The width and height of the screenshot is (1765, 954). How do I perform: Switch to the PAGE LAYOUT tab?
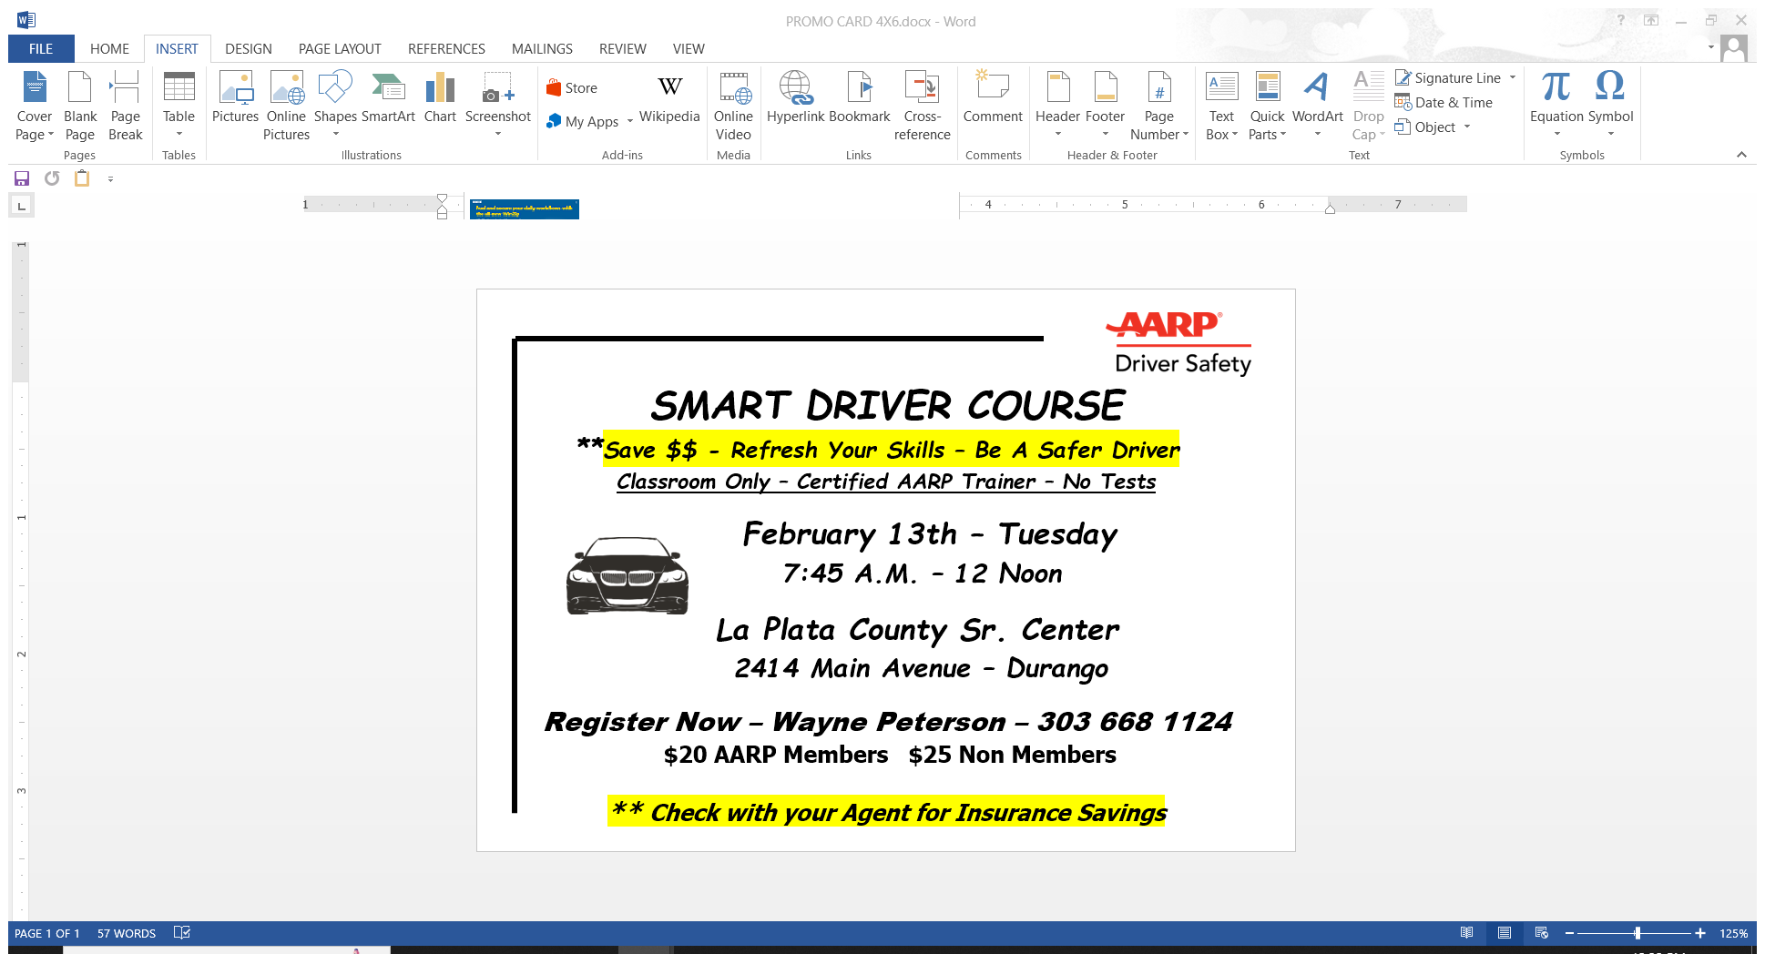tap(340, 49)
